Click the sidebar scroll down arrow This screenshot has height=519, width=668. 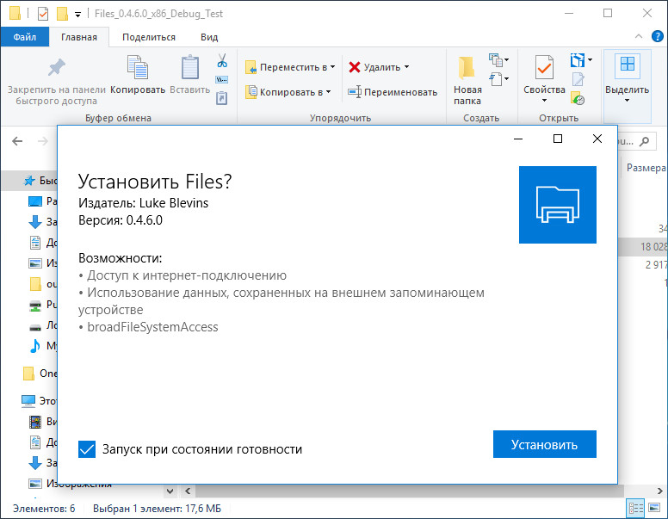point(170,491)
